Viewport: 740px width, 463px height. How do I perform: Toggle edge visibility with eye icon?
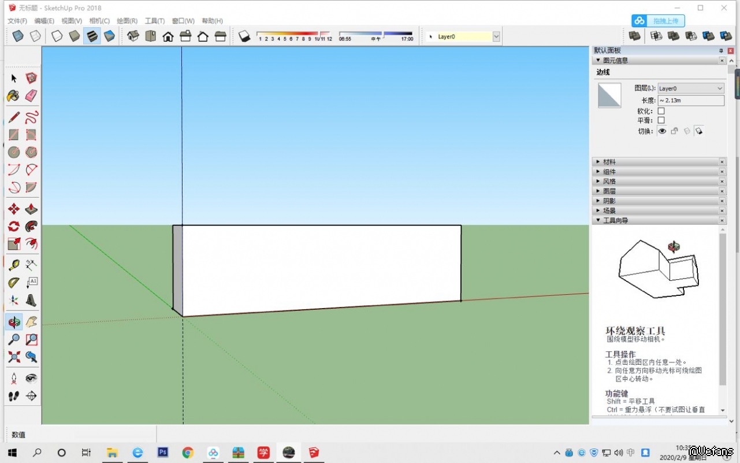coord(662,131)
